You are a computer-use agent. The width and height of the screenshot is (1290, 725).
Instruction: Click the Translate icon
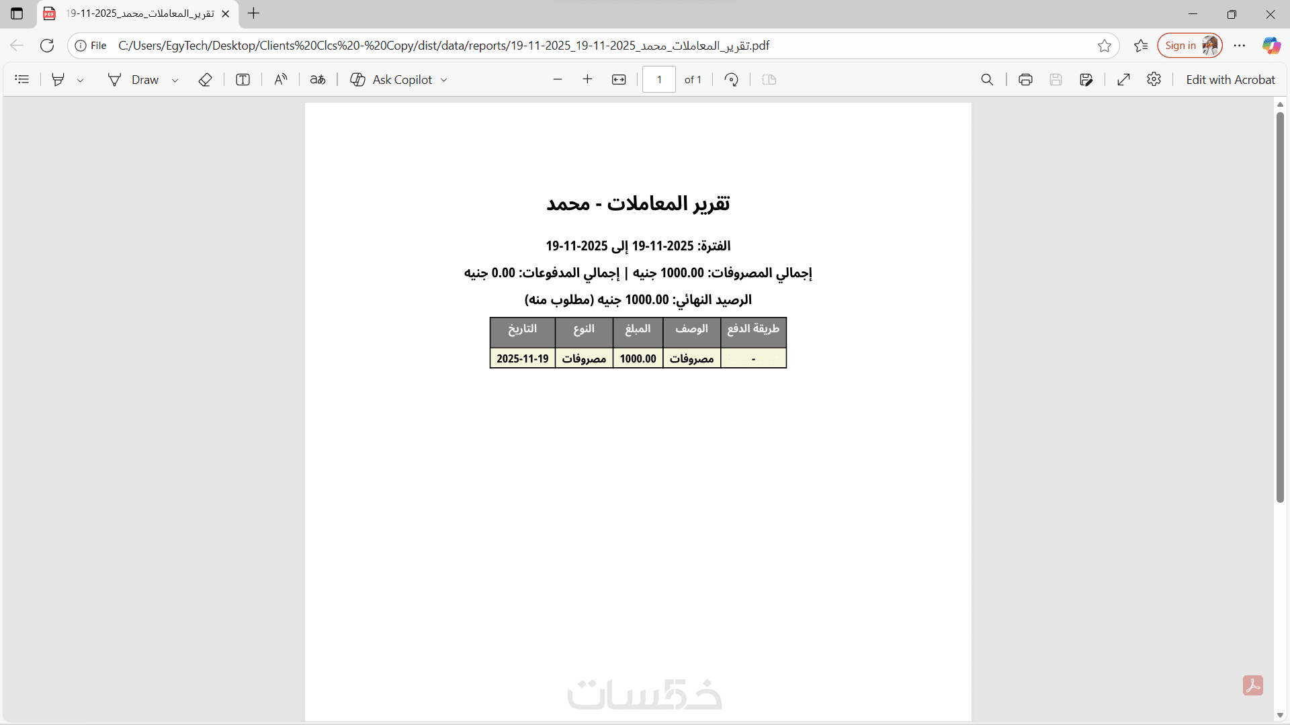click(318, 80)
